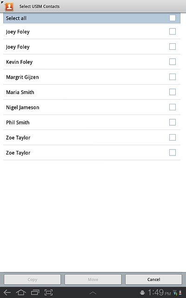Open the home screen via house icon
Image resolution: width=186 pixels, height=298 pixels.
coord(21,292)
